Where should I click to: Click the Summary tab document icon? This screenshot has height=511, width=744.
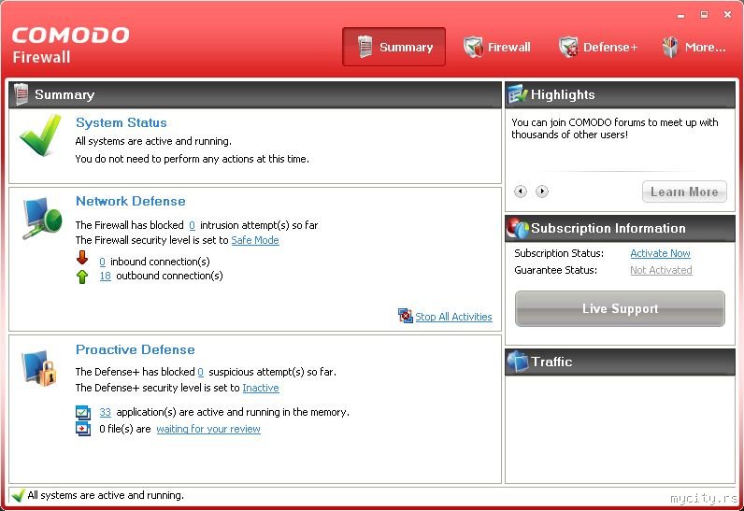[365, 47]
